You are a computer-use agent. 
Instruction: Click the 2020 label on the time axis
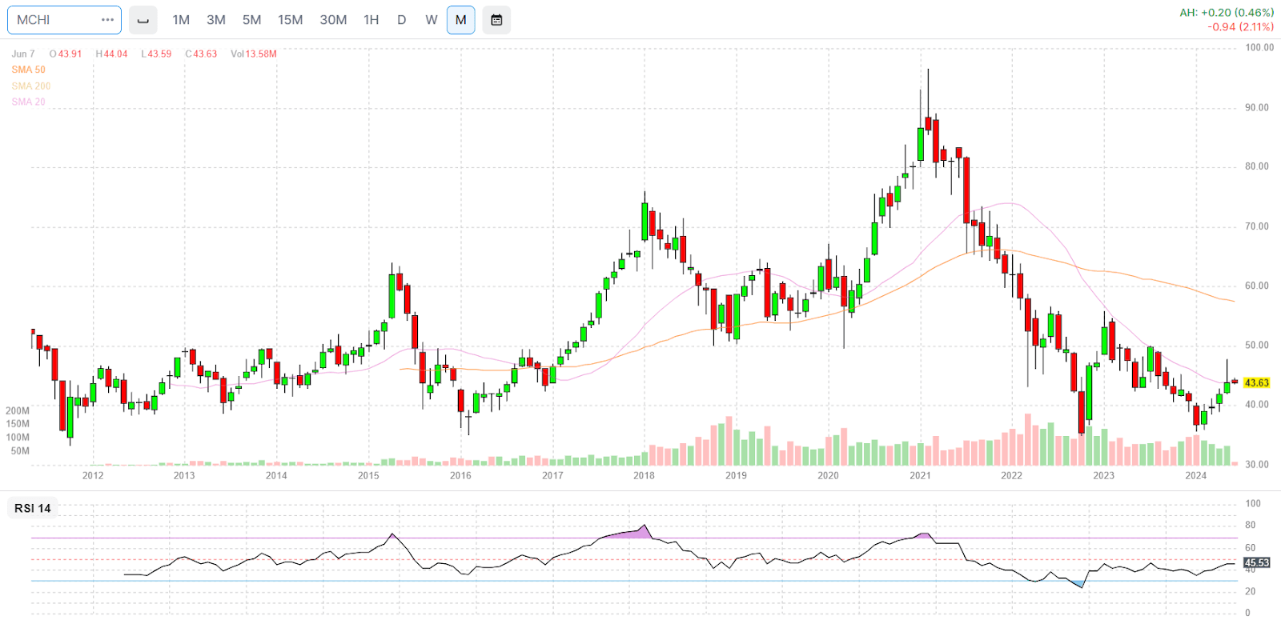click(828, 475)
